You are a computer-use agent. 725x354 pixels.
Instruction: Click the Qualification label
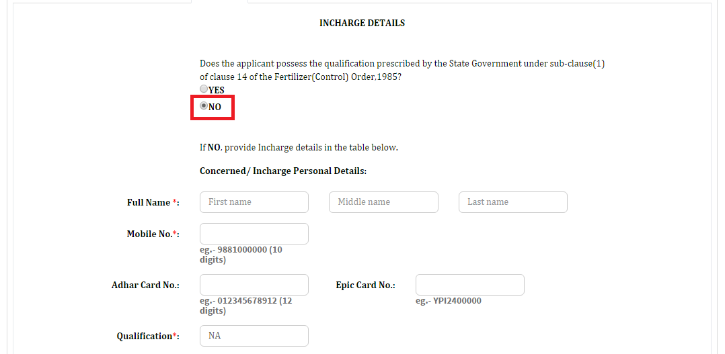coord(148,337)
